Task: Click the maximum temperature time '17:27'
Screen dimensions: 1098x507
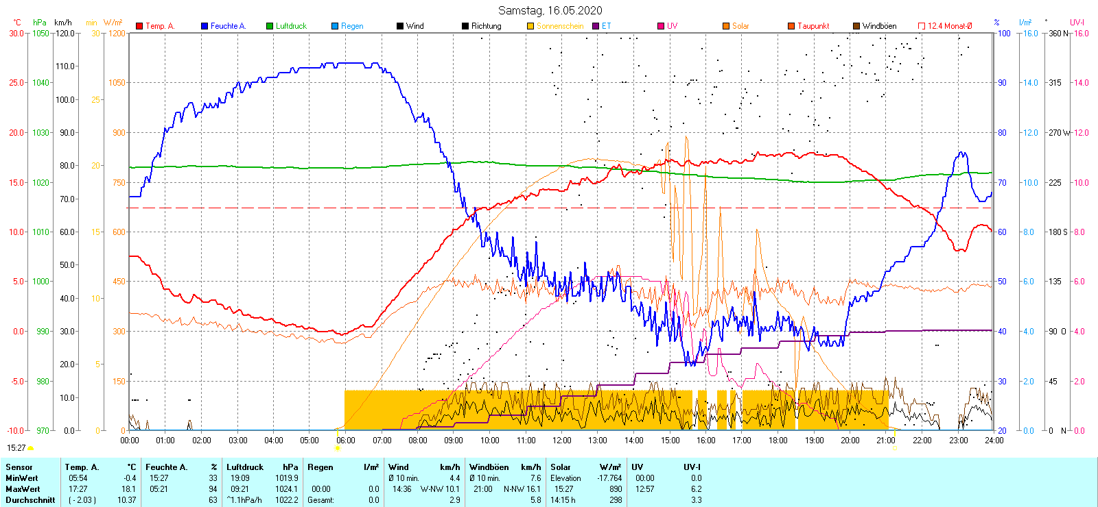Action: point(78,489)
